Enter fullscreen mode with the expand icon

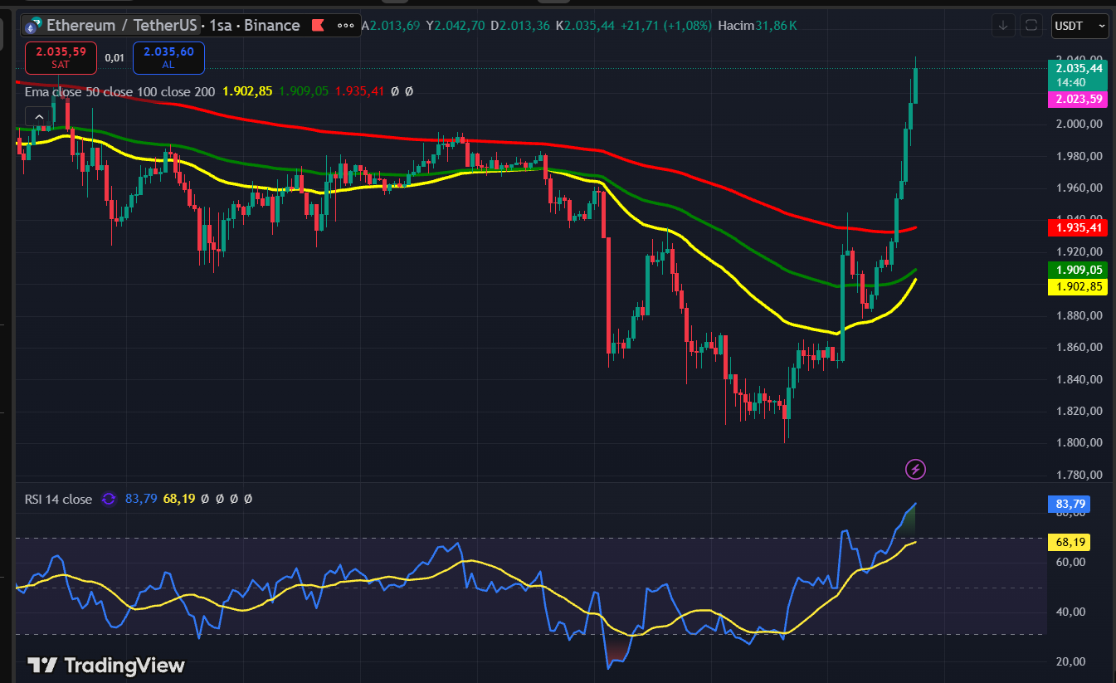click(x=1031, y=26)
